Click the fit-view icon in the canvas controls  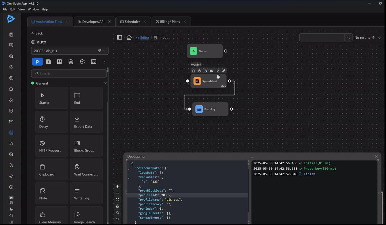(117, 200)
